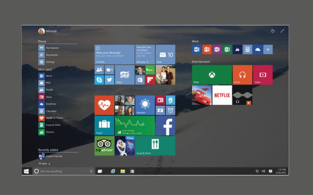
Task: Open News in the Most used list
Action: tap(45, 97)
